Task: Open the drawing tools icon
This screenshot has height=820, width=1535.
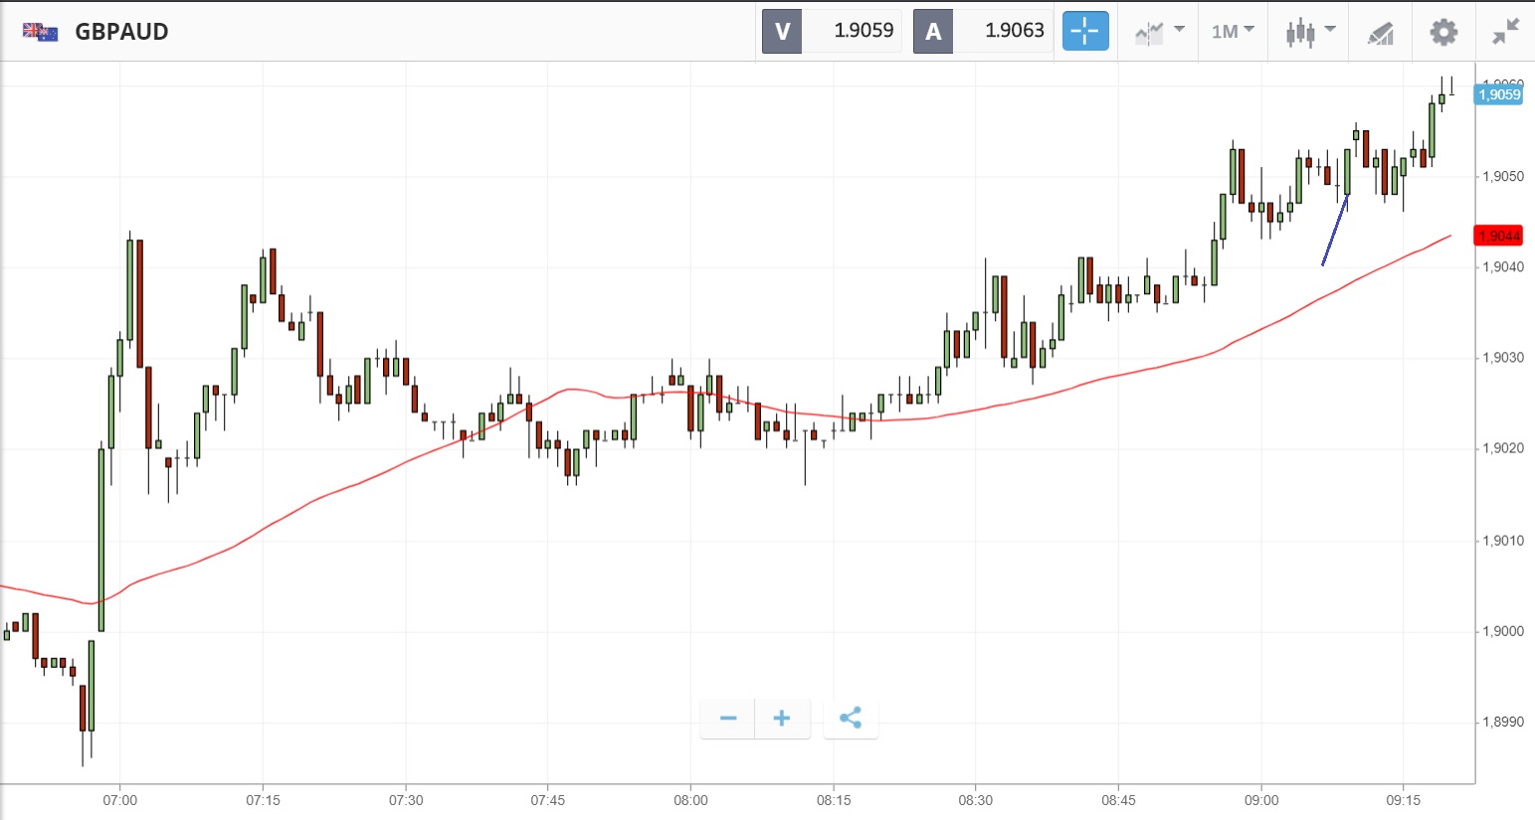Action: [x=1380, y=33]
